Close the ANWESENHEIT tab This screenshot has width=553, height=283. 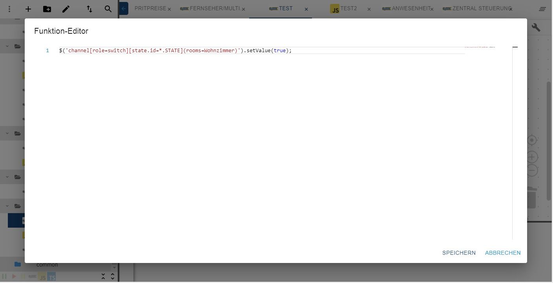tap(432, 9)
